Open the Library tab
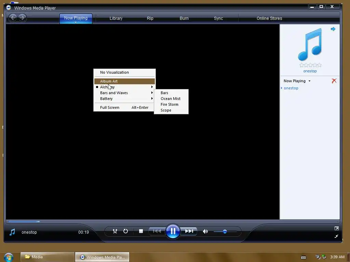Screen dimensions: 350x262 click(x=116, y=18)
